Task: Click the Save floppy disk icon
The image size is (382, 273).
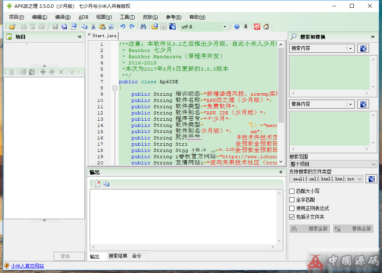Action: point(55,27)
